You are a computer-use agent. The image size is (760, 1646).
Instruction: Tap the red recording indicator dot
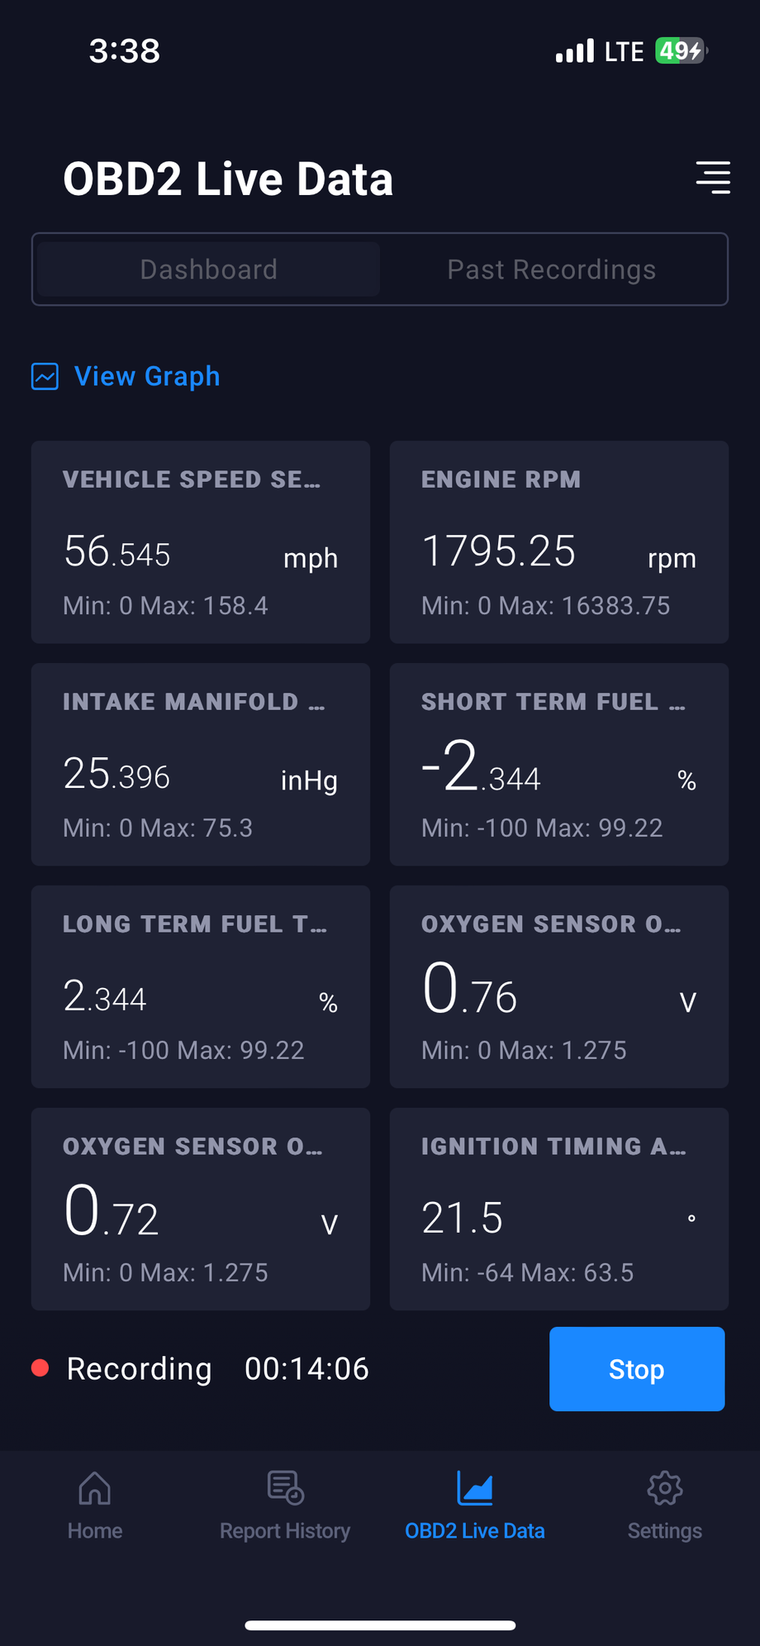(x=40, y=1368)
